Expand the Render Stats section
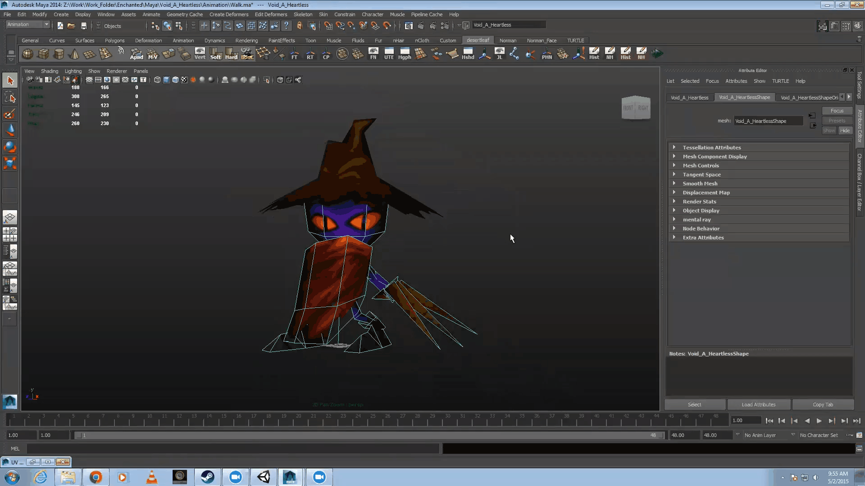Viewport: 865px width, 486px height. 700,201
